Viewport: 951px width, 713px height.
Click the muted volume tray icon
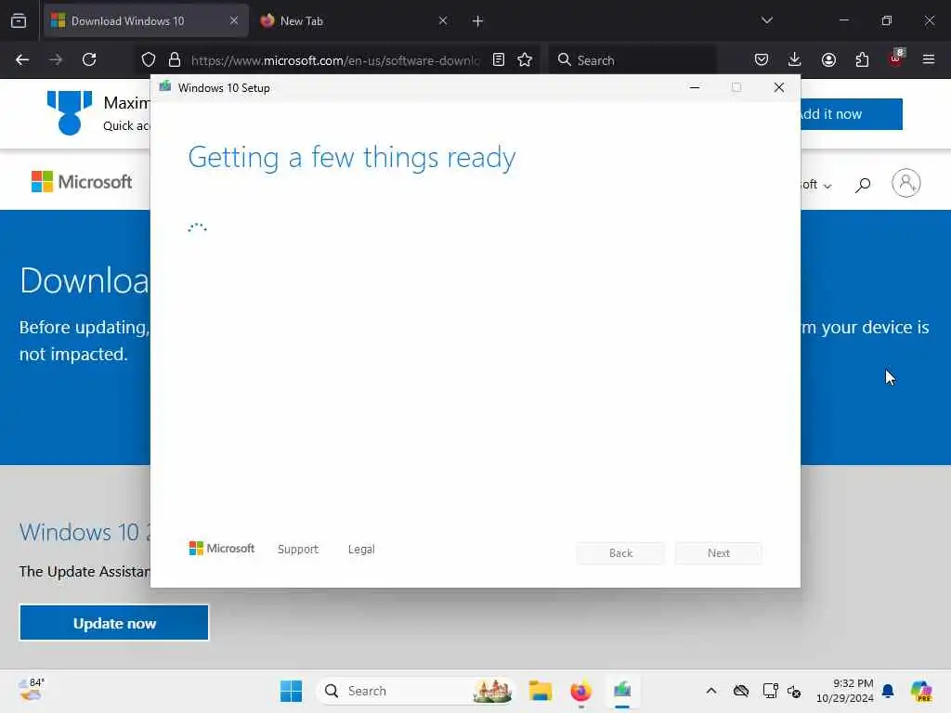pyautogui.click(x=794, y=691)
